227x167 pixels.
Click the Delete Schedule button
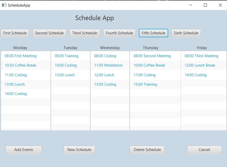pyautogui.click(x=147, y=150)
